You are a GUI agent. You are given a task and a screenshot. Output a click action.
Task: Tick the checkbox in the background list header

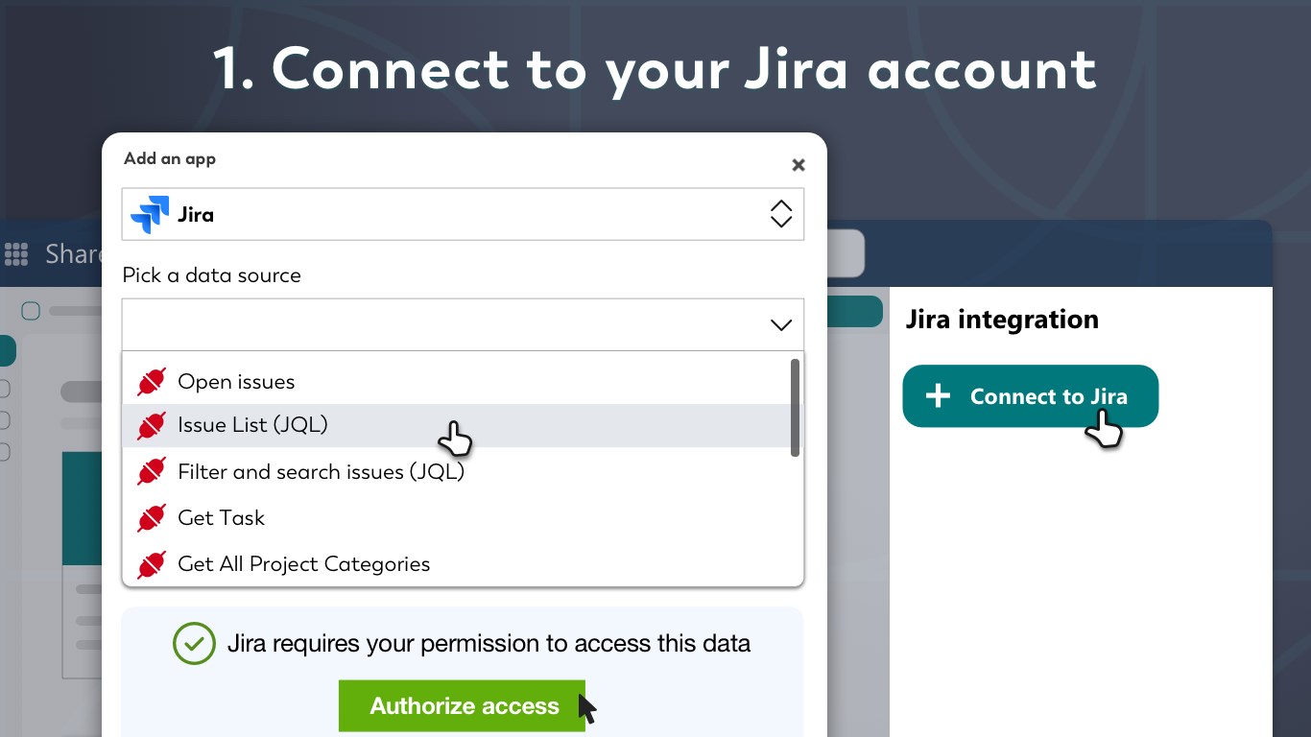(x=31, y=311)
